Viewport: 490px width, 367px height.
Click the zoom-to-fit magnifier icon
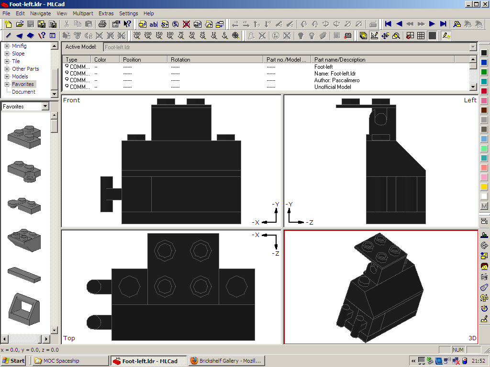(x=236, y=35)
